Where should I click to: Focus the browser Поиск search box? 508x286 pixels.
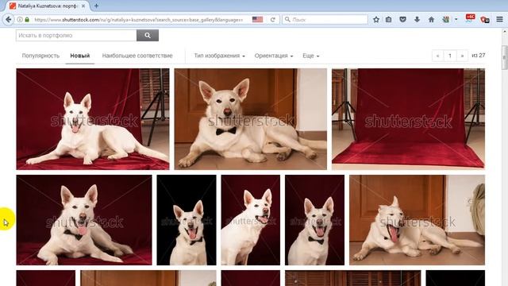pos(325,19)
